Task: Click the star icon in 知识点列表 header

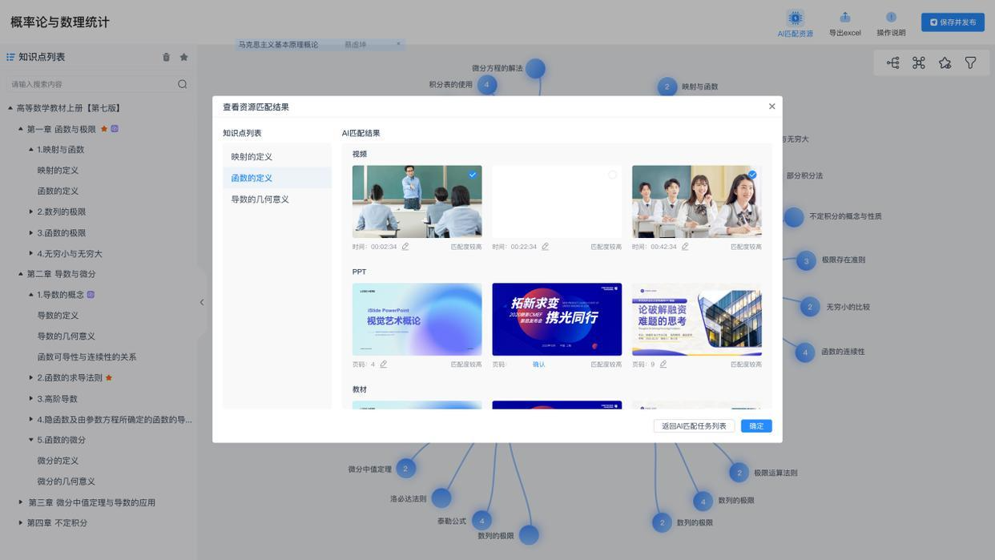Action: (x=184, y=57)
